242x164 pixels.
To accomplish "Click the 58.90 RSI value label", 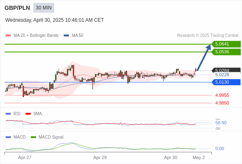I will click(221, 123).
